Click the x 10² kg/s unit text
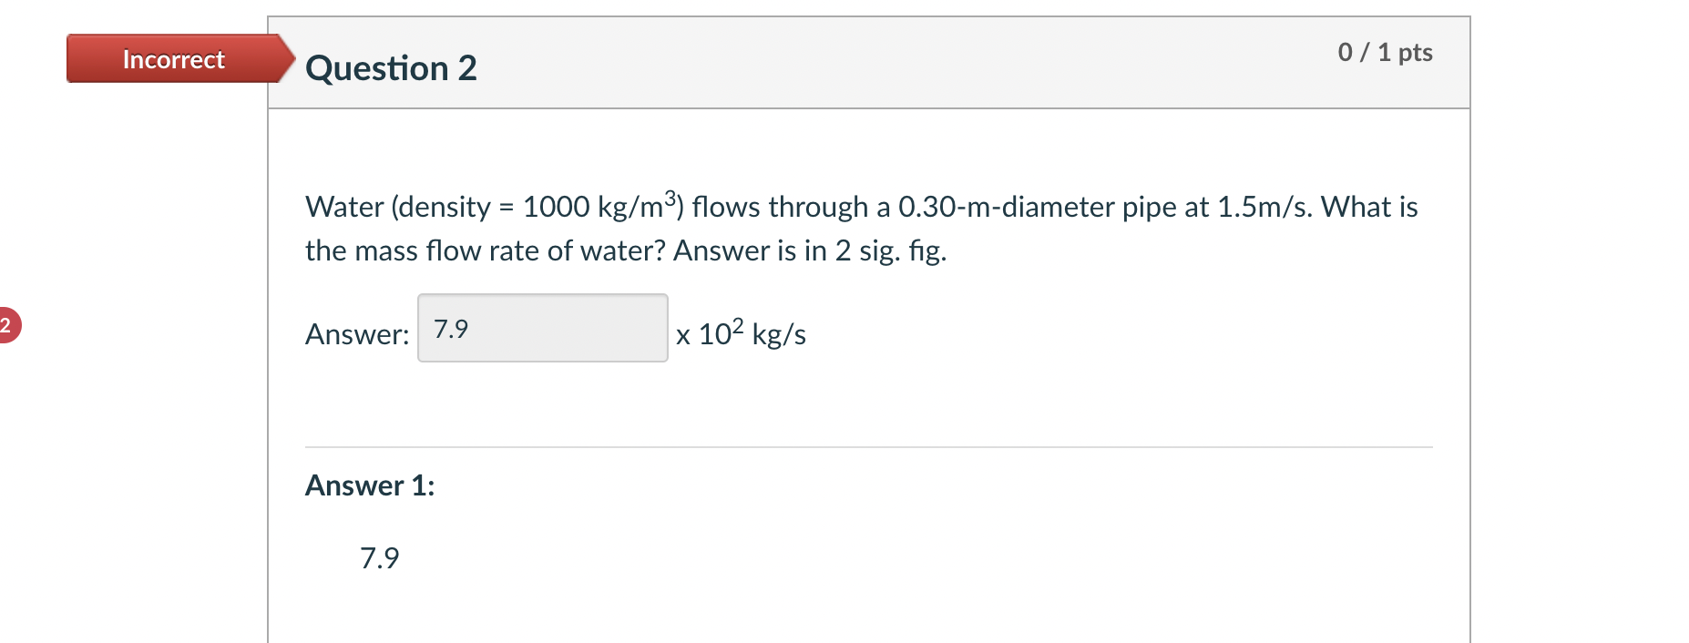This screenshot has height=643, width=1689. (740, 333)
